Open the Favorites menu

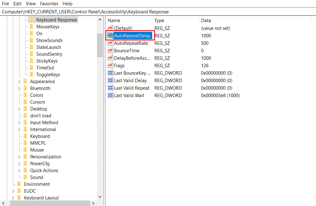(49, 4)
